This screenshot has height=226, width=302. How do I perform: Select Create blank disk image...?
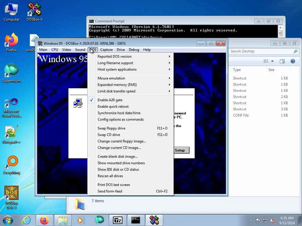(x=130, y=157)
